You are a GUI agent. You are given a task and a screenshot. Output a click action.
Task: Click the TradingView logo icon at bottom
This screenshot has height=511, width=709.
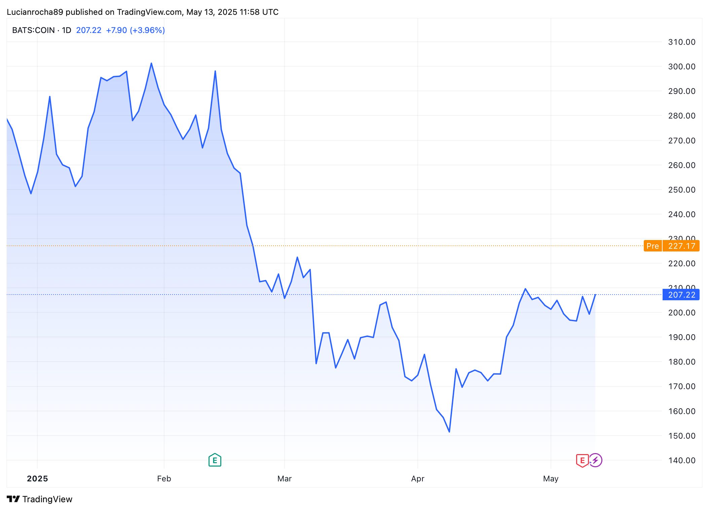(13, 499)
